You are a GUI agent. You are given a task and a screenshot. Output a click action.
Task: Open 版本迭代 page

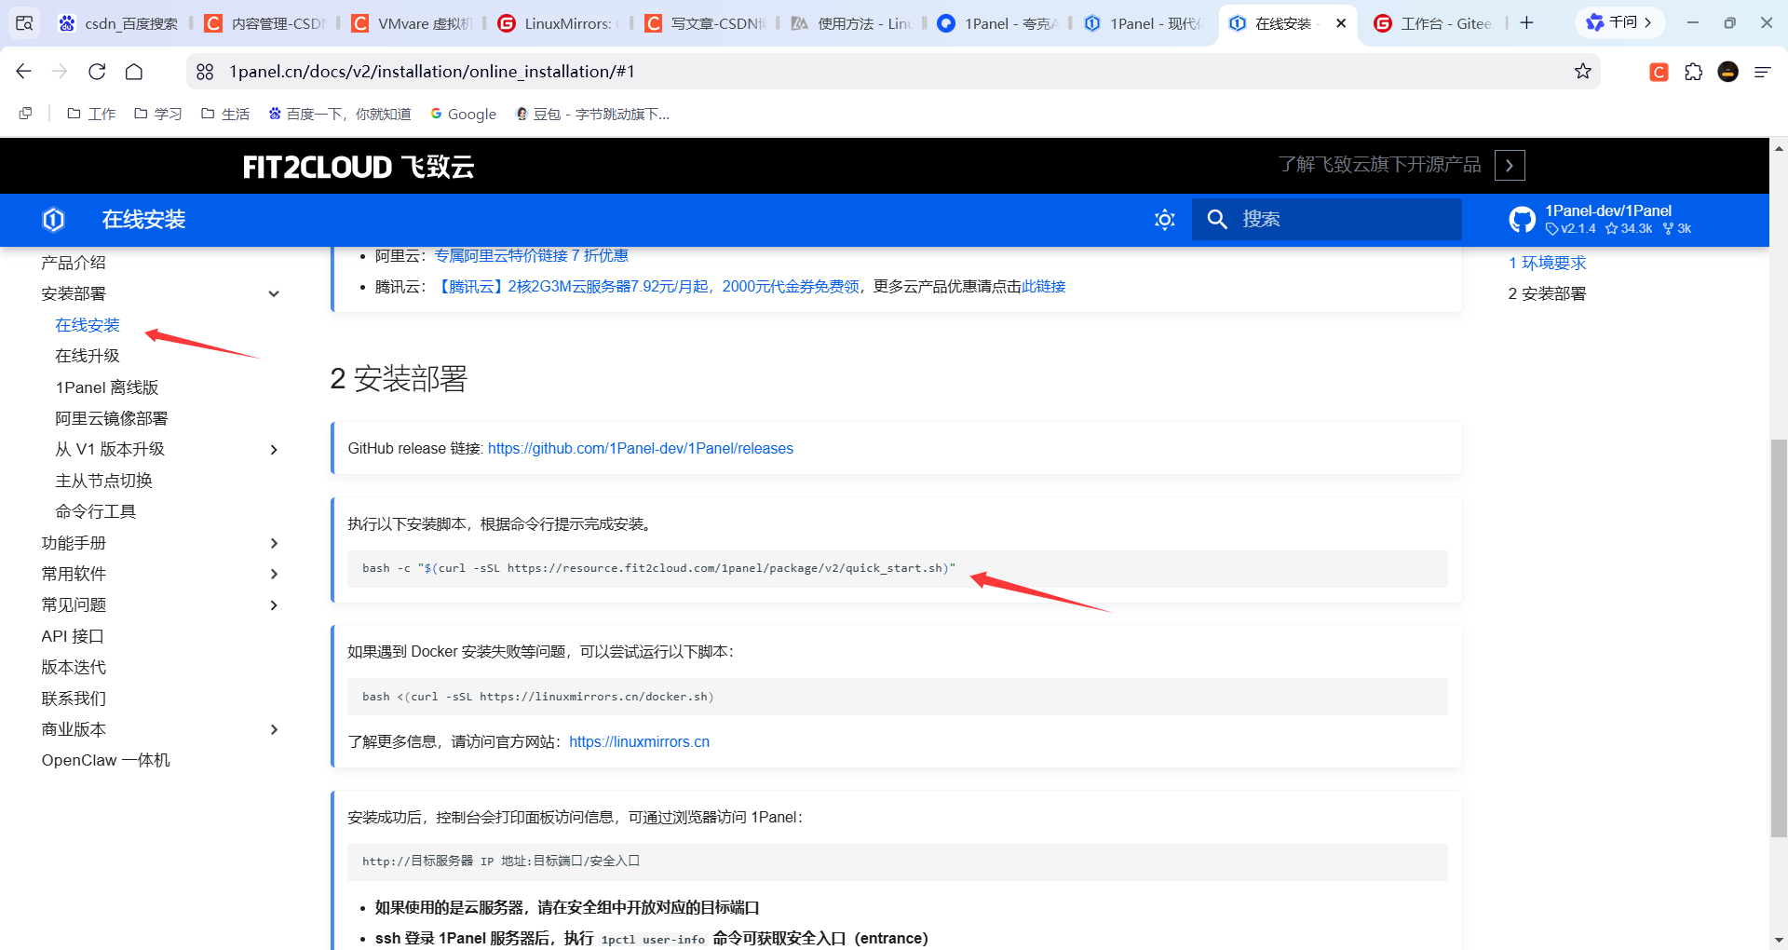point(74,668)
